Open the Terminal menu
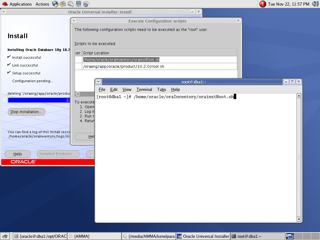The image size is (320, 240). 144,89
